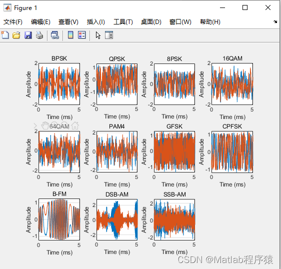Select the Pan hand tool above 64QAM plot
The image size is (281, 269).
coord(45,125)
